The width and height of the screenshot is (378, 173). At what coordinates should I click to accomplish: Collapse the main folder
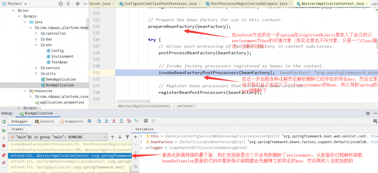click(19, 16)
